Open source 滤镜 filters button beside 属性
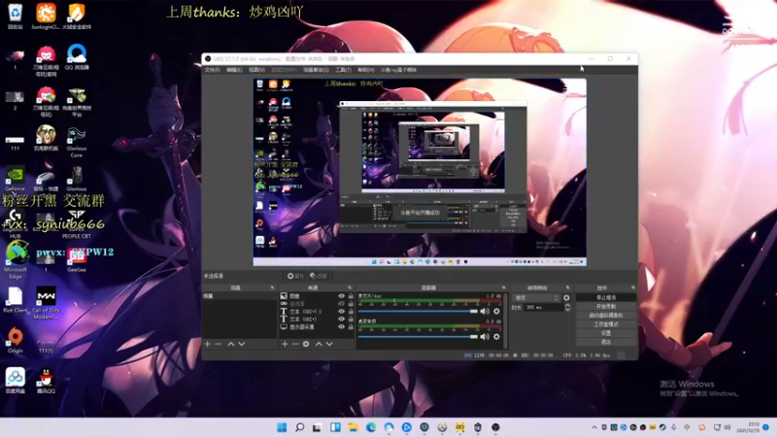This screenshot has height=437, width=777. click(319, 276)
